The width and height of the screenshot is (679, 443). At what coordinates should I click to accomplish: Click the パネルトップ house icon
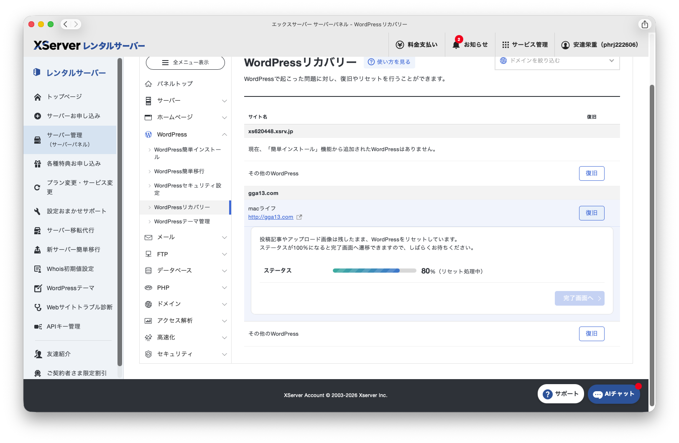pos(148,84)
